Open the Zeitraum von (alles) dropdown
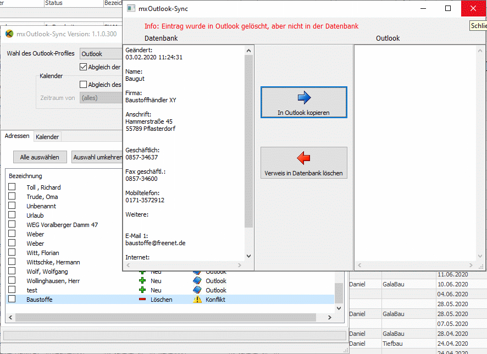Viewport: 487px width, 354px height. (101, 98)
